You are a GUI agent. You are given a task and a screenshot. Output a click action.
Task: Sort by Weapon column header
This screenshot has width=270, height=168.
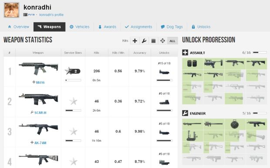38,53
